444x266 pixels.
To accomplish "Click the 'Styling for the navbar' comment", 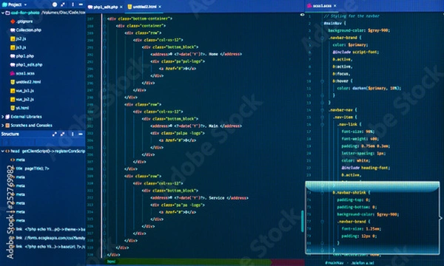I will [351, 16].
